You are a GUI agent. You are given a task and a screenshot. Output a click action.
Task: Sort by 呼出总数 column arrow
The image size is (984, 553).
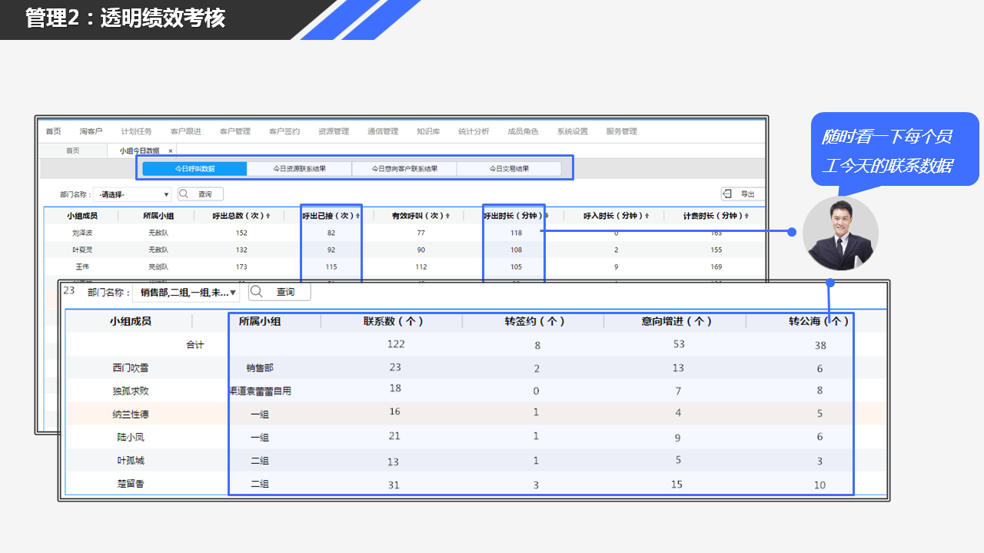pos(268,217)
